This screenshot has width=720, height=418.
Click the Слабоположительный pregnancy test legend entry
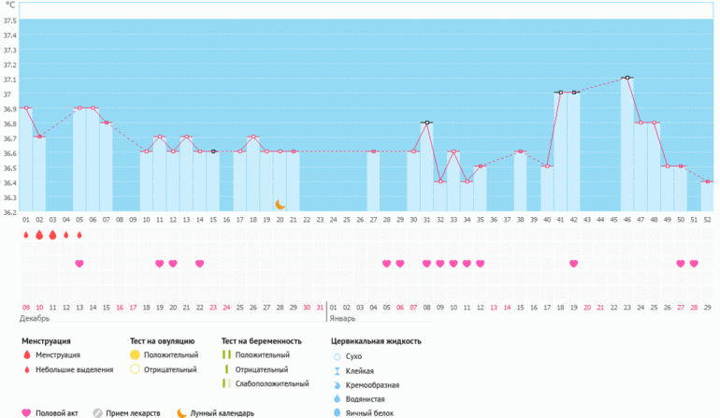coord(271,383)
